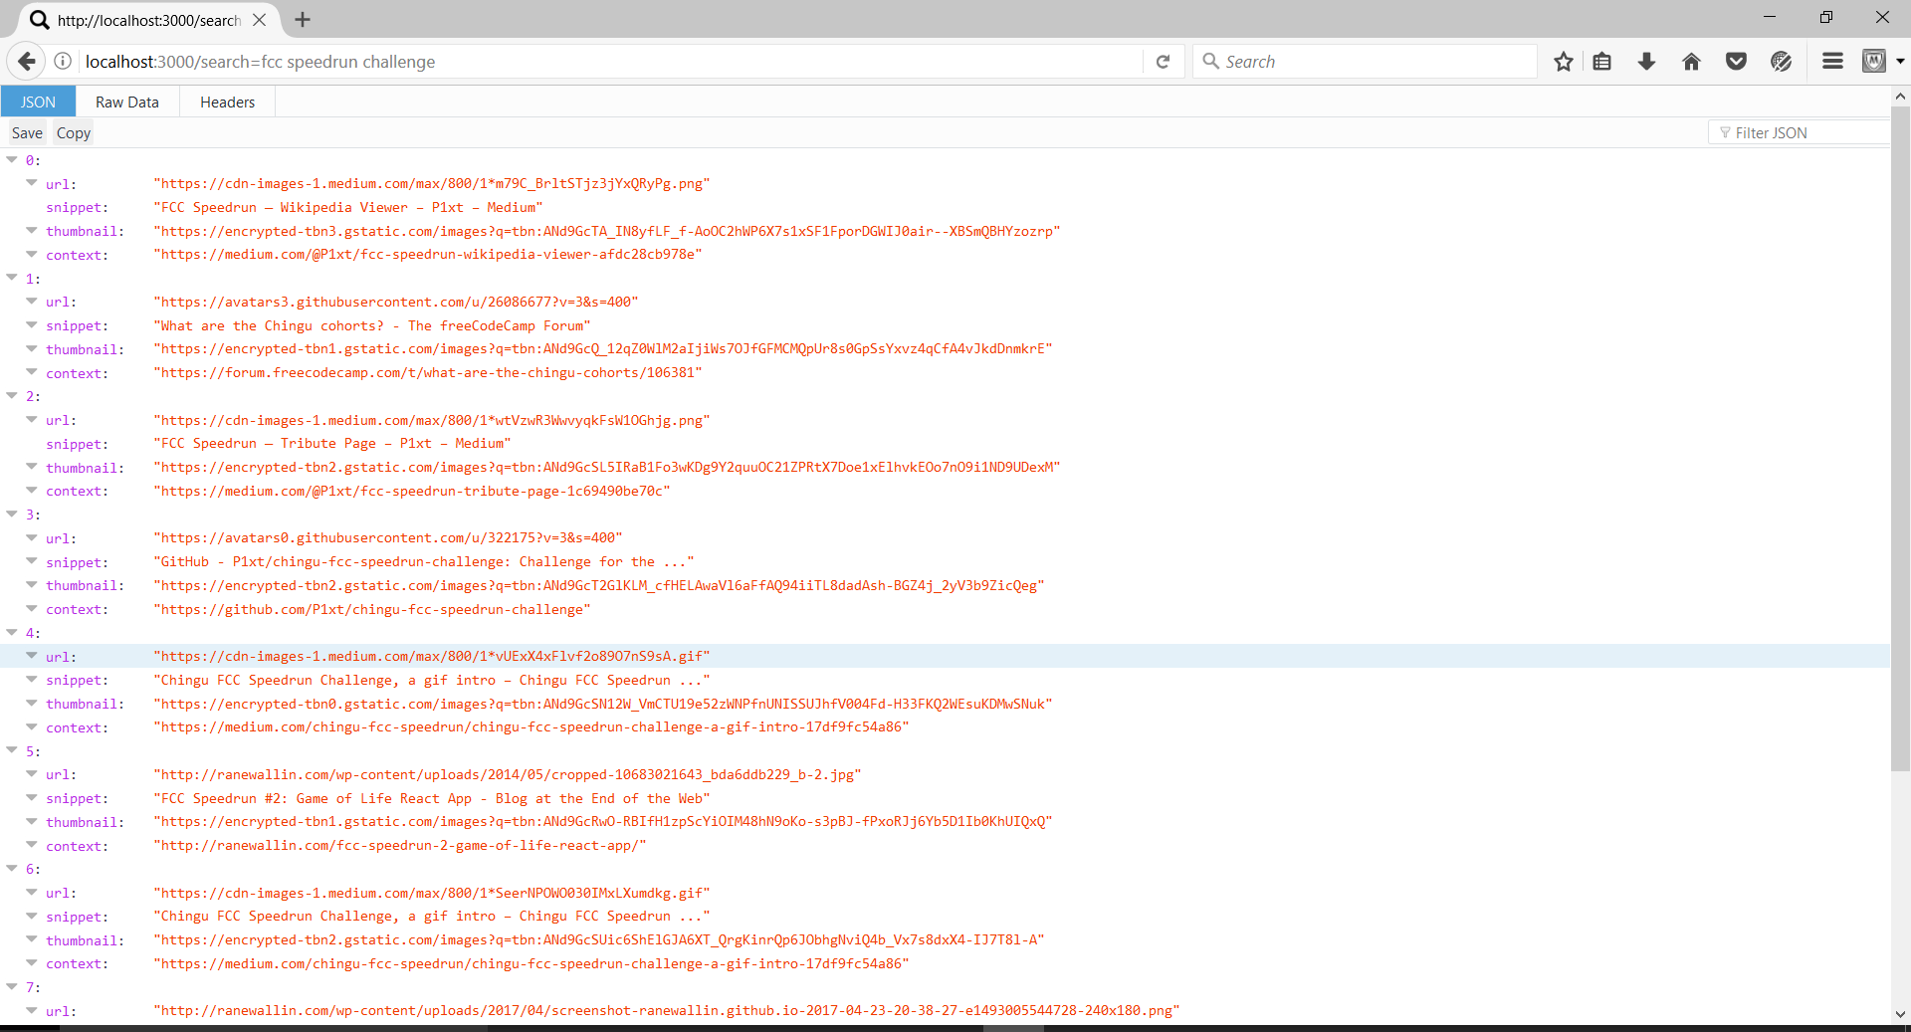Click the vertical scrollbar thumb
The height and width of the screenshot is (1032, 1911).
click(x=1900, y=438)
